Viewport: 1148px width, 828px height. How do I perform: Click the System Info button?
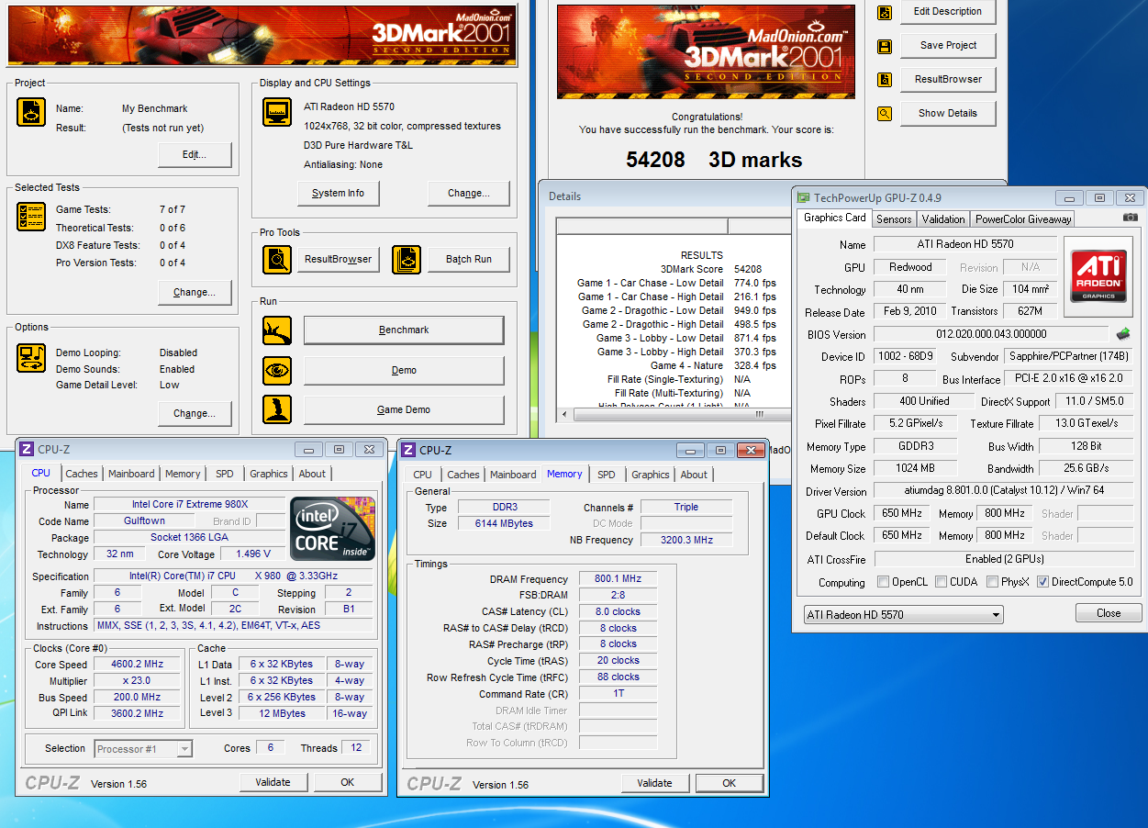339,193
